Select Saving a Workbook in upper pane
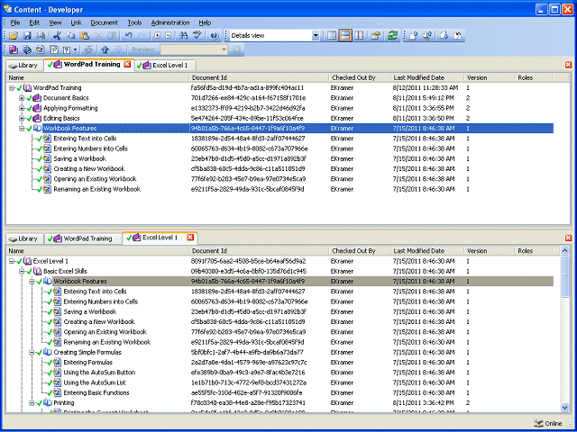577x432 pixels. (x=80, y=158)
